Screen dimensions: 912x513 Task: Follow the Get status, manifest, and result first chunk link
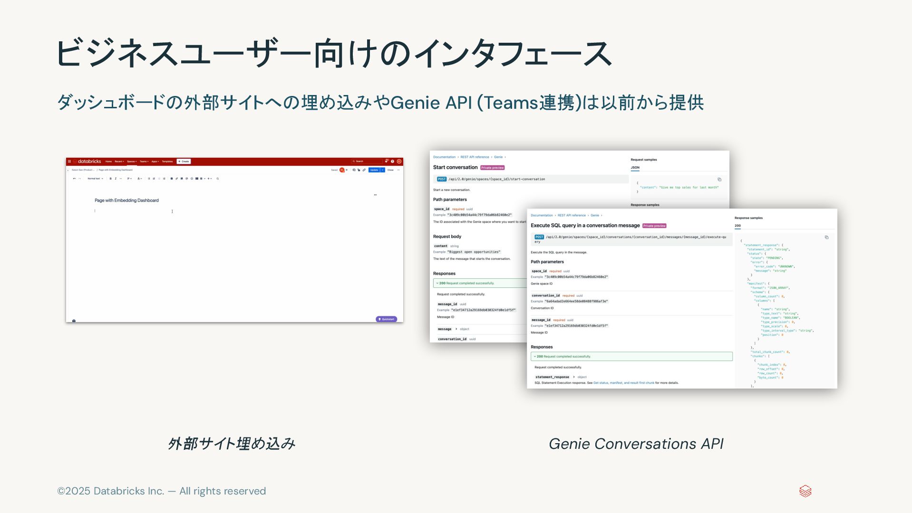click(624, 383)
